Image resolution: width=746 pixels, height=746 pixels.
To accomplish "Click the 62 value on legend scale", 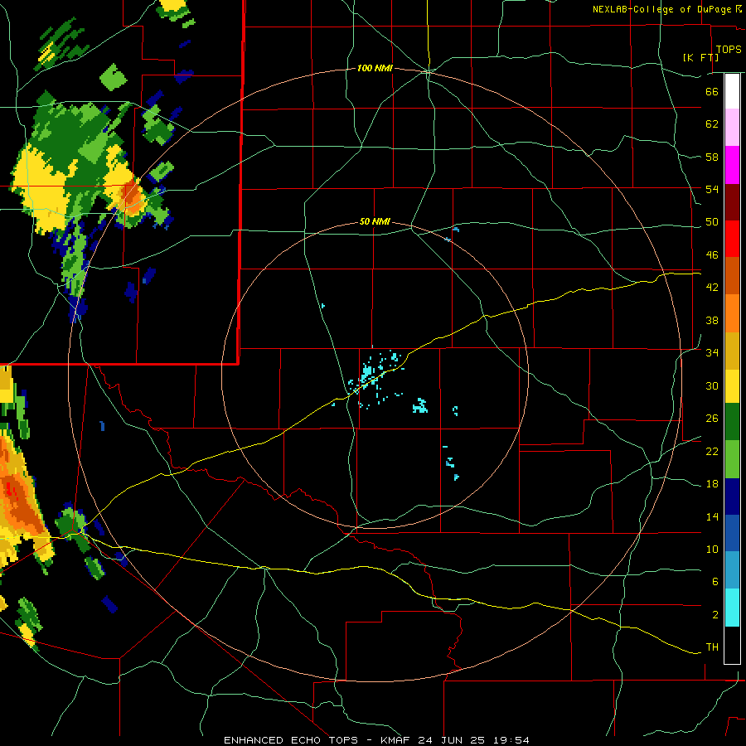I will 712,124.
